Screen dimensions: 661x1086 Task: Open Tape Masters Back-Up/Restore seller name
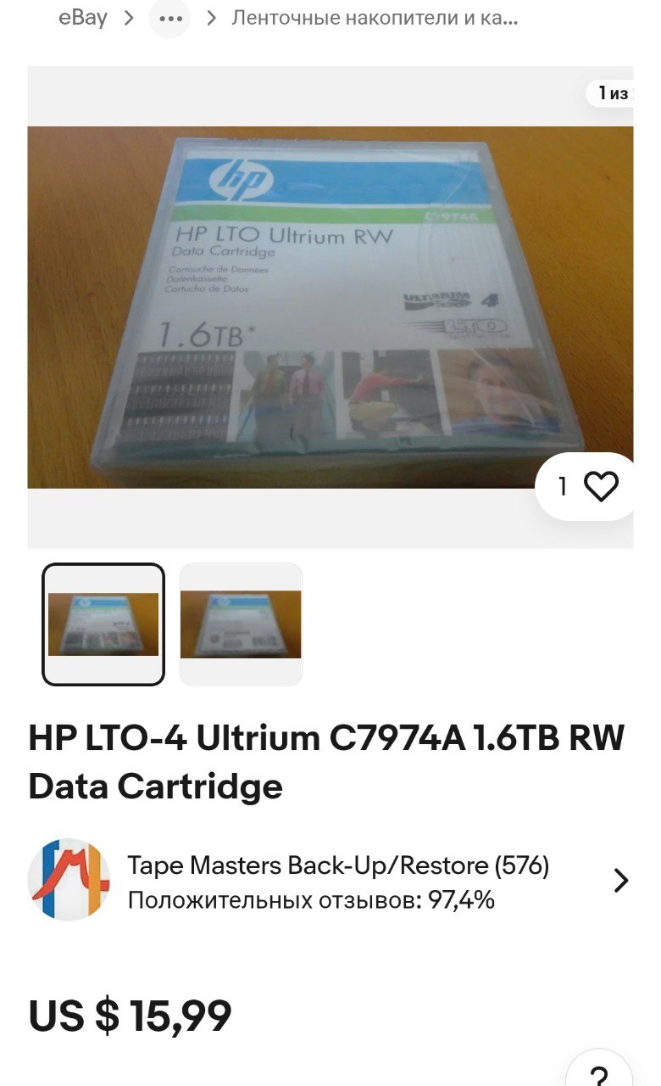coord(339,865)
